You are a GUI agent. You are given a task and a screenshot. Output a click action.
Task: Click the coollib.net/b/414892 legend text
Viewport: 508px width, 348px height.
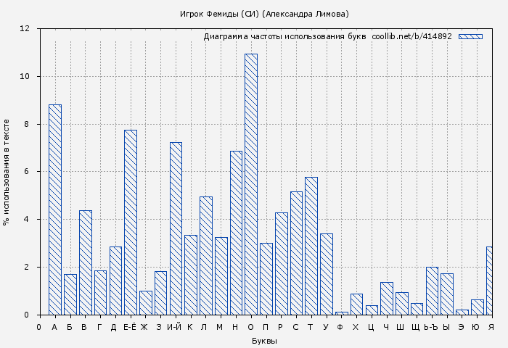click(411, 36)
